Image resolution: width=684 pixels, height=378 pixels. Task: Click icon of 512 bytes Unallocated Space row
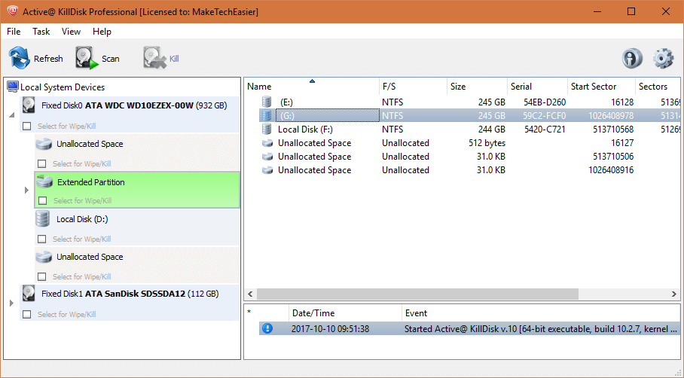point(267,143)
